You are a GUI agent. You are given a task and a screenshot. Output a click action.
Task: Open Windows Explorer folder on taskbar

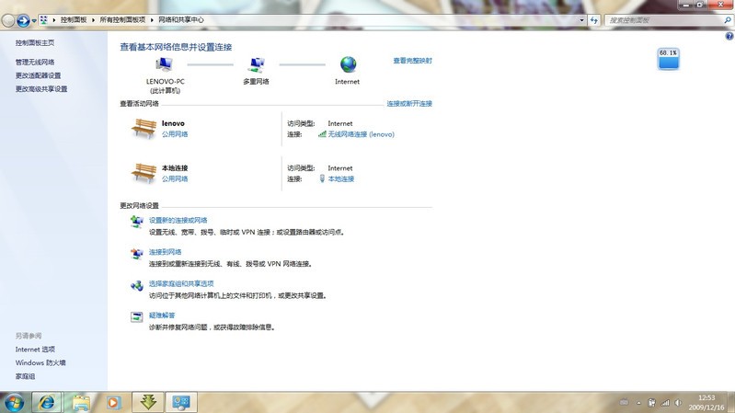(81, 402)
